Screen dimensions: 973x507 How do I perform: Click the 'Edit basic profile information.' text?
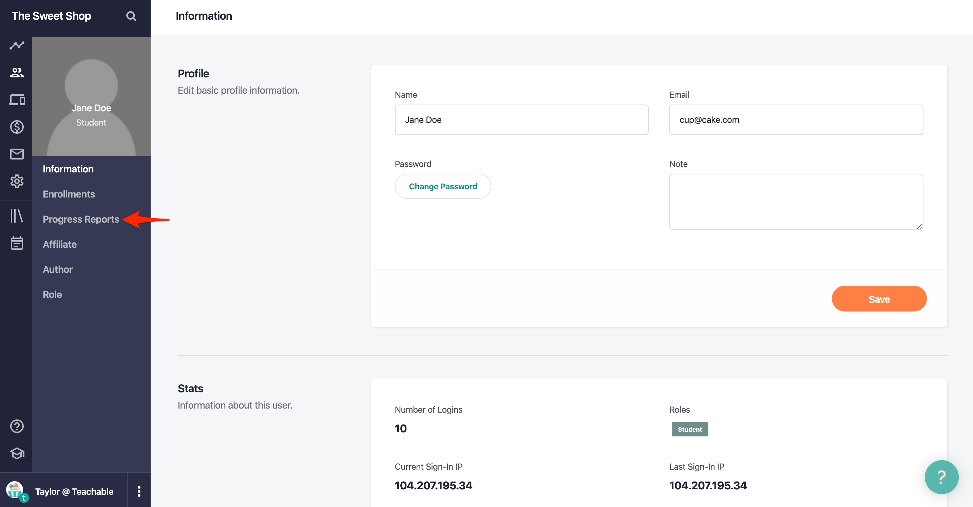239,90
